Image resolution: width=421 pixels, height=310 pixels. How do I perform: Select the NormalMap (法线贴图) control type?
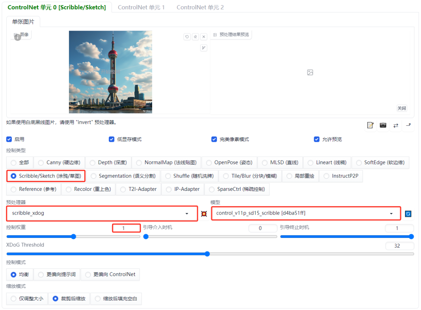[x=166, y=162]
